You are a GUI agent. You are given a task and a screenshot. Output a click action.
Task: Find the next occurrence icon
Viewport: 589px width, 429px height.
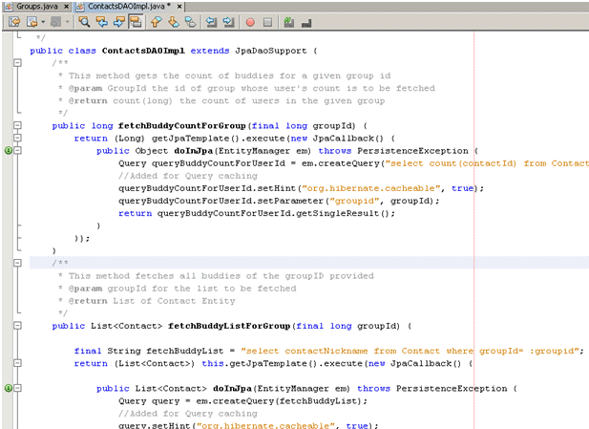[118, 22]
